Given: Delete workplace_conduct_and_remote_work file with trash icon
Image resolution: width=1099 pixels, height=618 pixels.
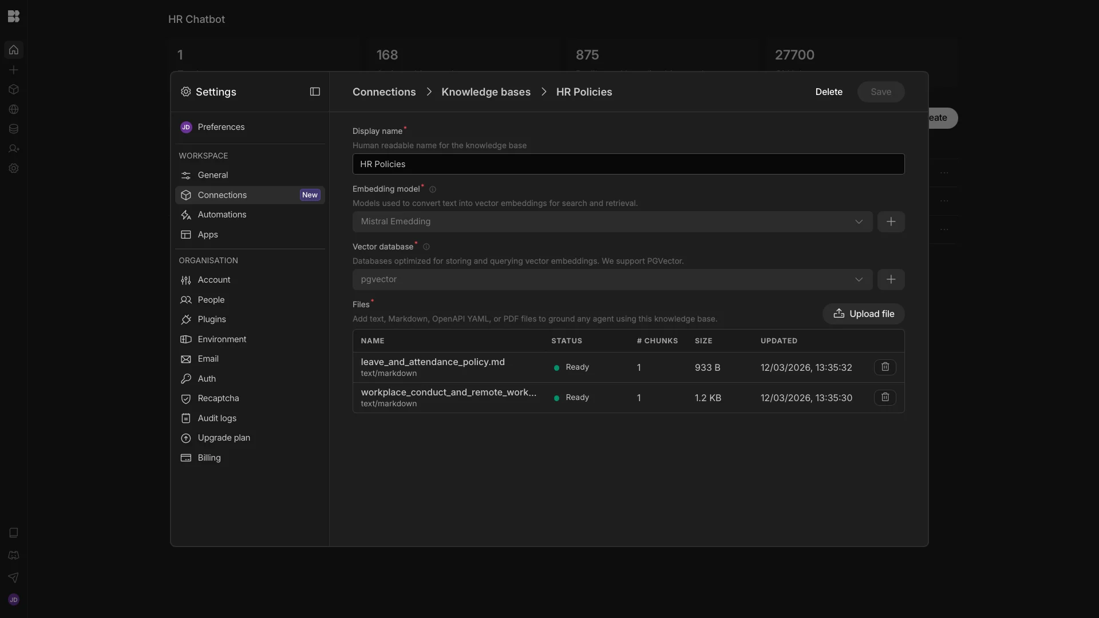Looking at the screenshot, I should point(885,398).
